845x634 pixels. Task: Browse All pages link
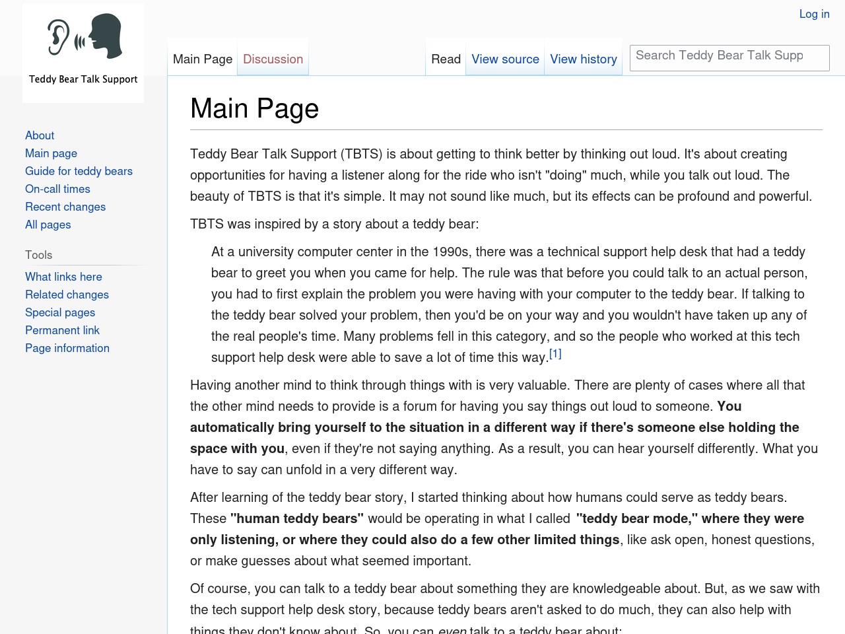click(48, 225)
